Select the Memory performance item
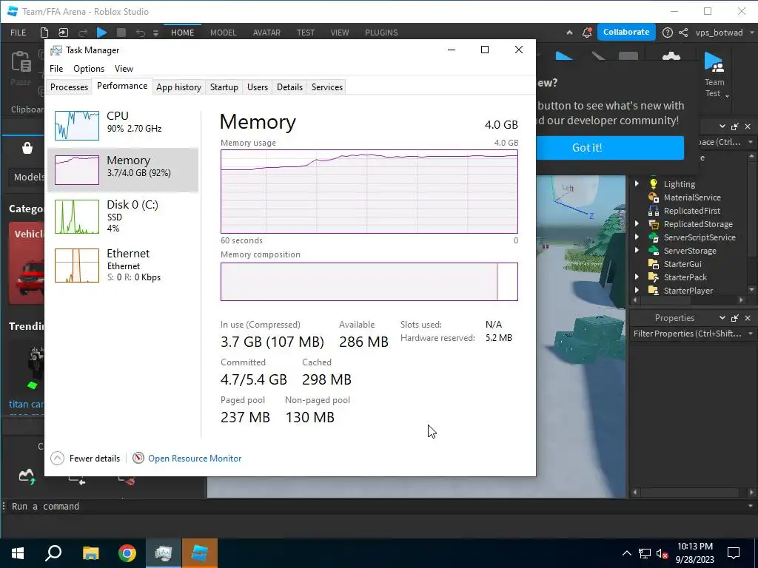Image resolution: width=758 pixels, height=568 pixels. (123, 170)
